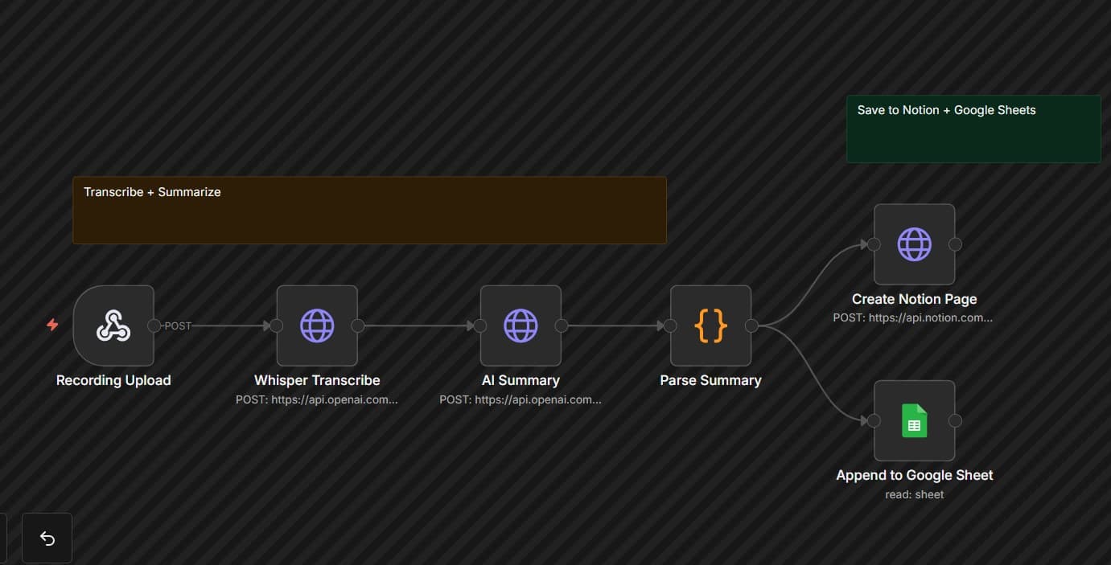The width and height of the screenshot is (1111, 565).
Task: Click the Whisper Transcribe input connector
Action: (277, 325)
